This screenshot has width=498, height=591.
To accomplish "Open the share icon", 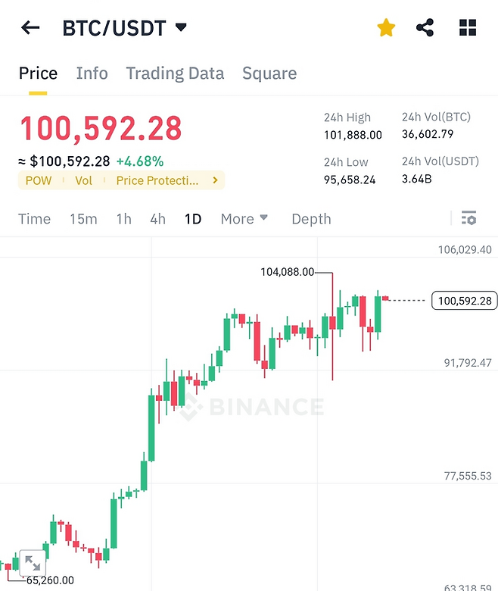I will [425, 29].
